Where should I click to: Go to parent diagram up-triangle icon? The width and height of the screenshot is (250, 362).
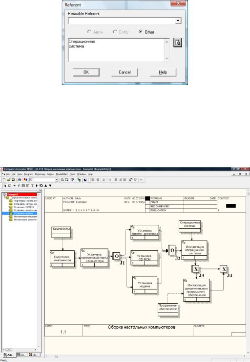coord(45,186)
